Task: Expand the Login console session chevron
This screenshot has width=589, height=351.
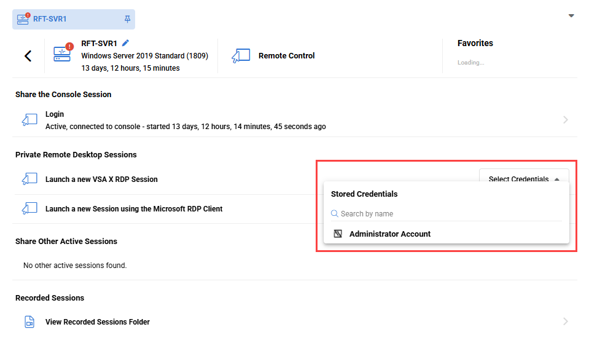Action: pyautogui.click(x=565, y=120)
